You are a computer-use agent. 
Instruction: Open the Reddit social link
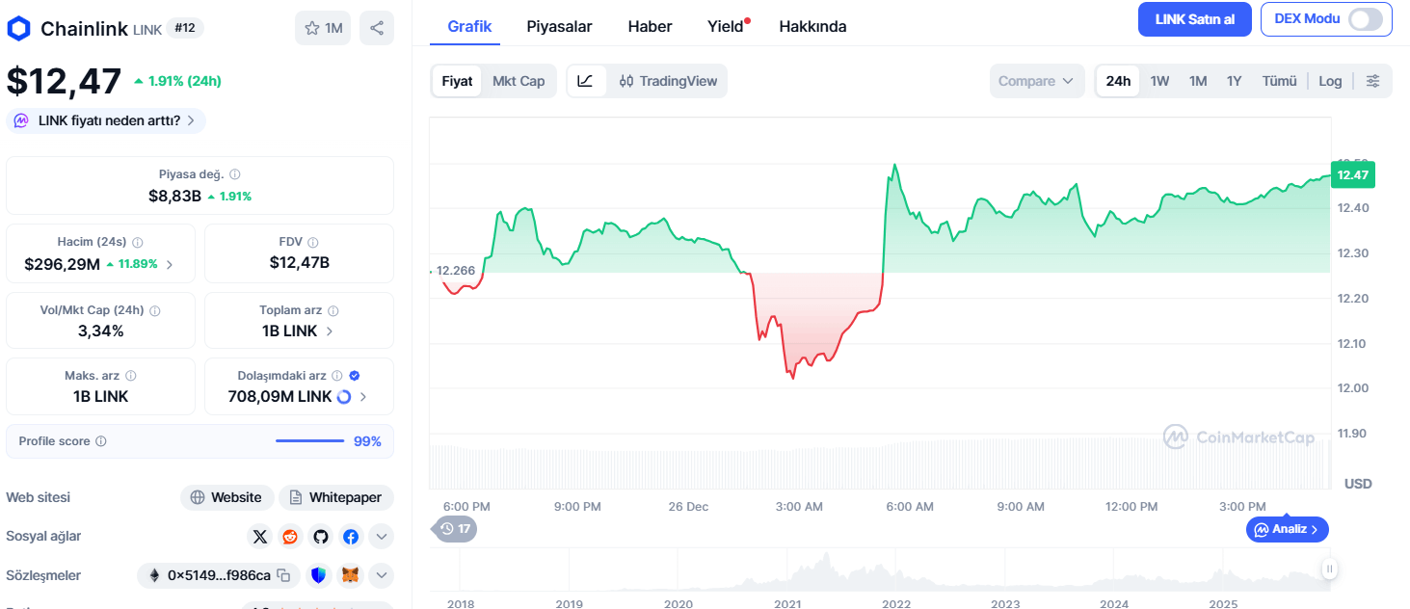click(290, 537)
